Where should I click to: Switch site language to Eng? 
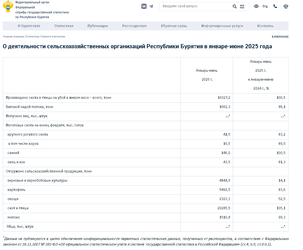(x=265, y=6)
